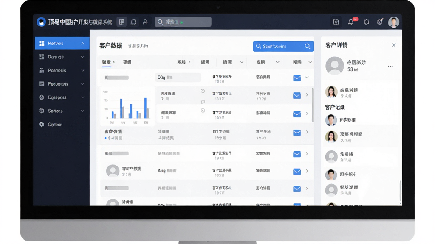Click the magnifier at right of blue search box

(308, 46)
